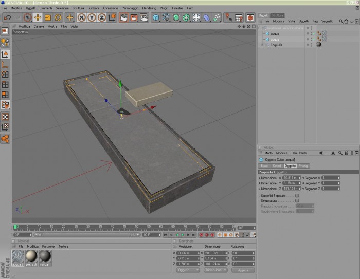
Task: Click the clapperboard render view icon
Action: click(x=124, y=17)
